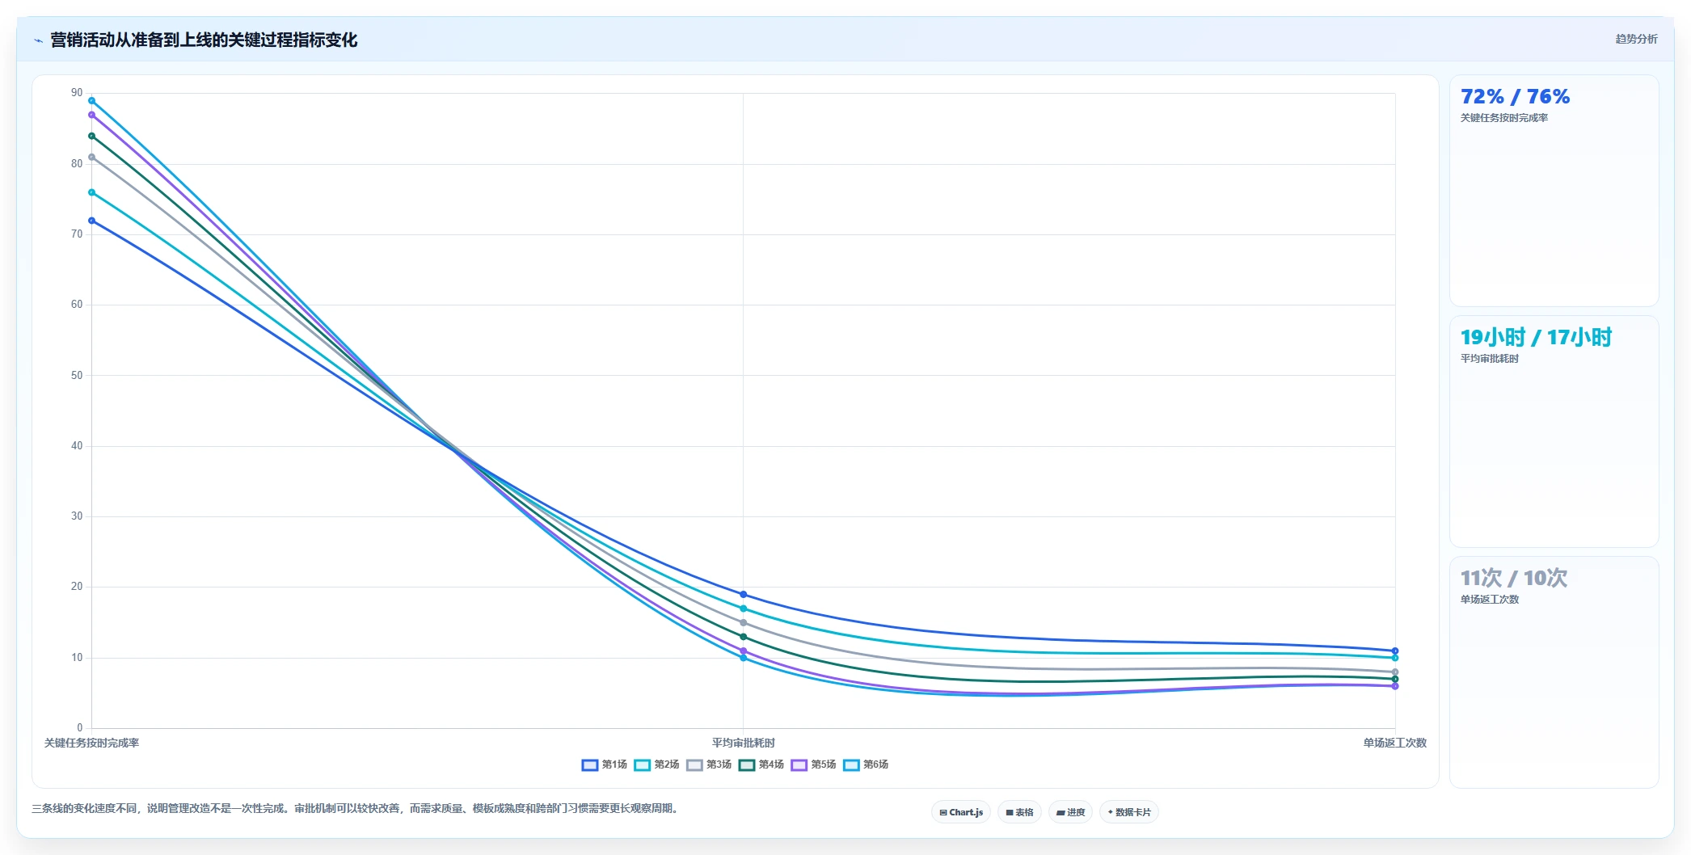Click the 第1场 data point at 72
The image size is (1691, 855).
(91, 221)
